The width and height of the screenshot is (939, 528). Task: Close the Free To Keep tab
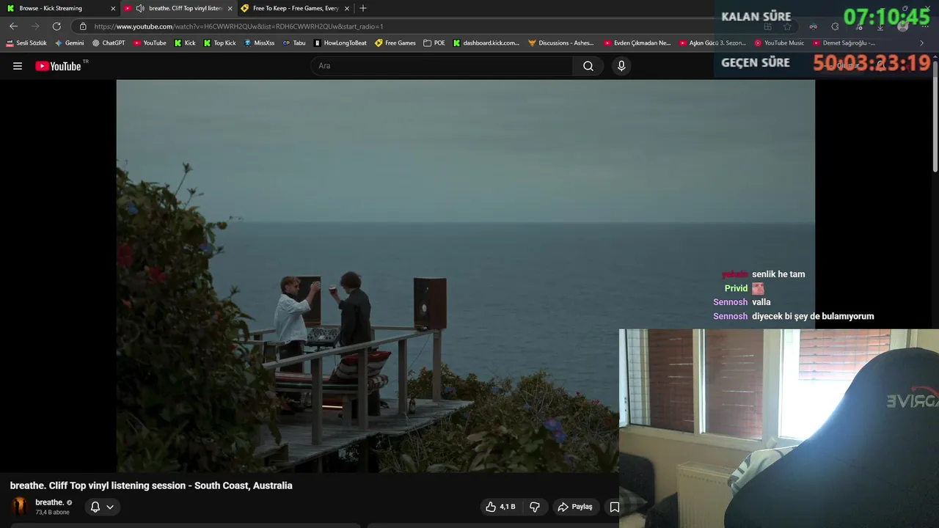click(x=346, y=8)
